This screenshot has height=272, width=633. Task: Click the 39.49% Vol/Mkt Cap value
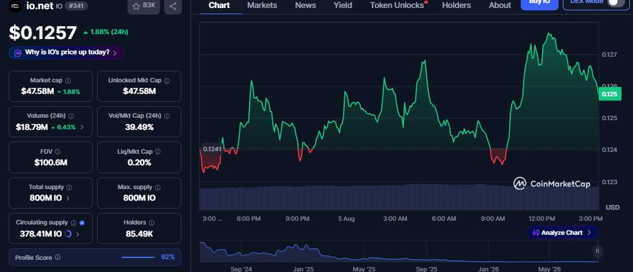139,127
